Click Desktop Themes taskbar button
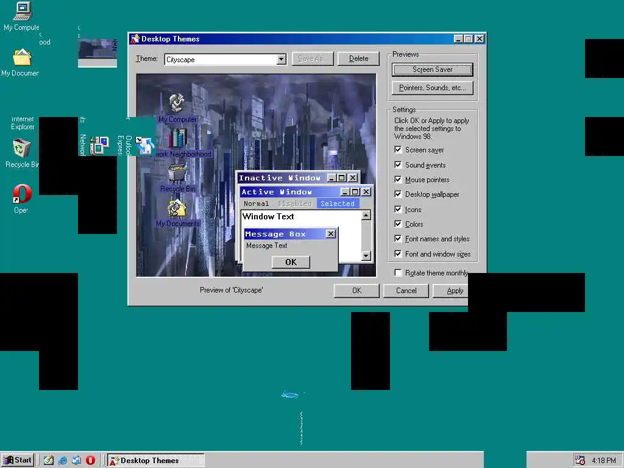 (x=156, y=461)
